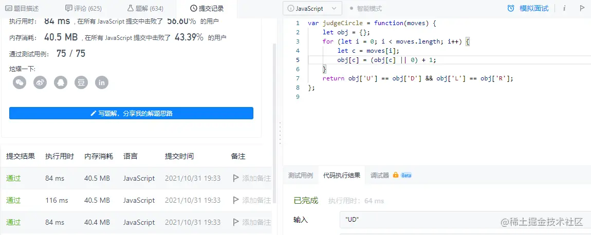This screenshot has width=591, height=235.
Task: Share result via LinkedIn icon
Action: 101,82
